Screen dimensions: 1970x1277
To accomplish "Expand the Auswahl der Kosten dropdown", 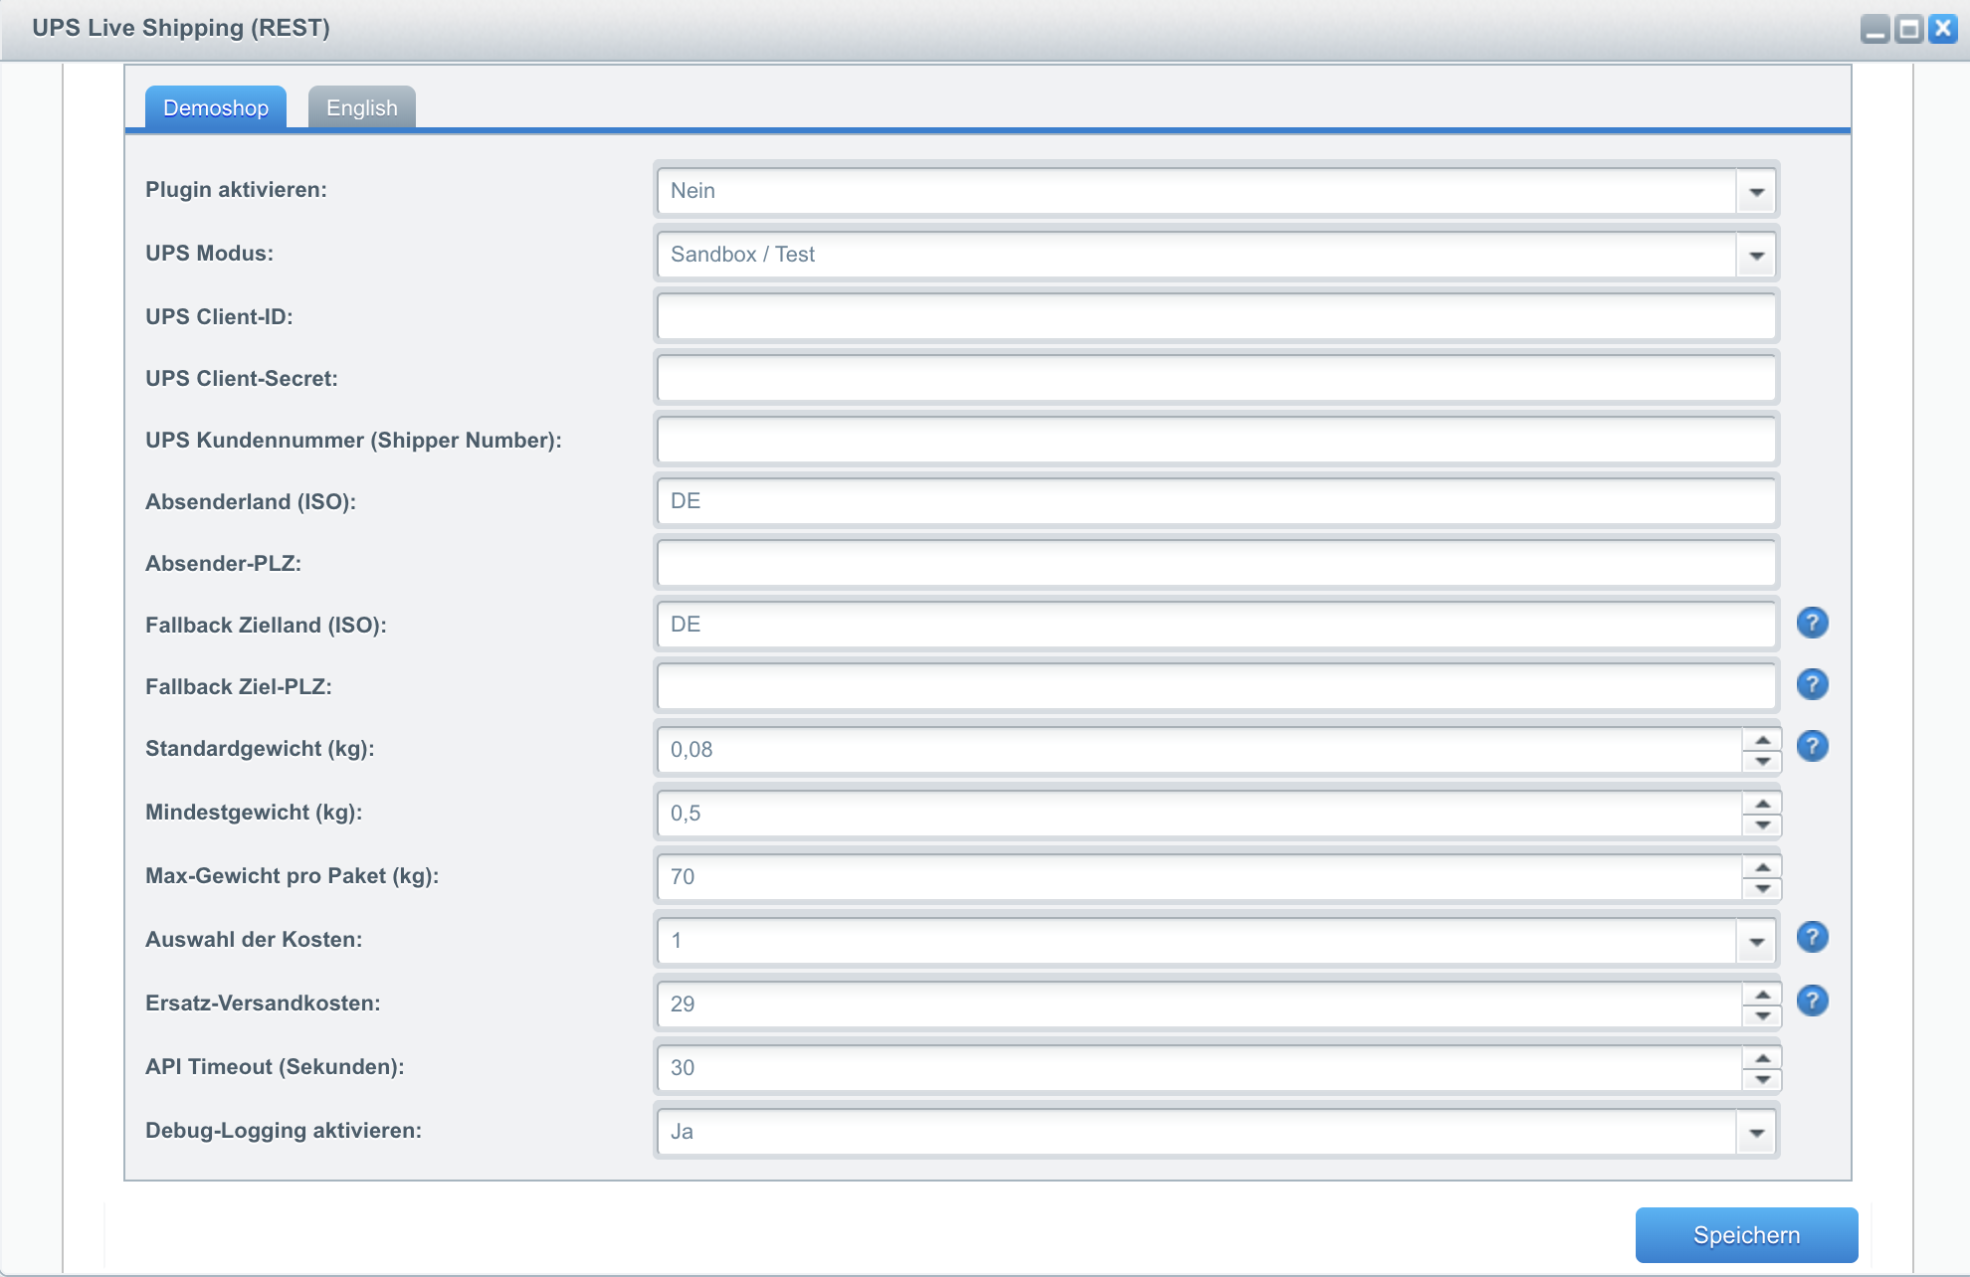I will 1755,940.
